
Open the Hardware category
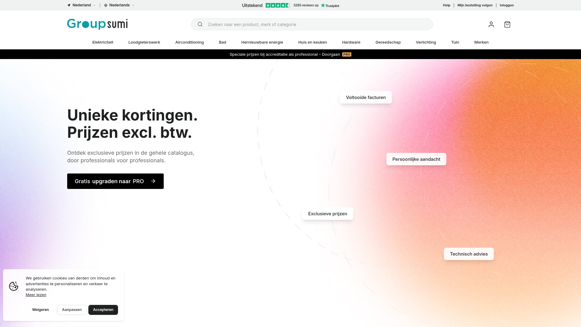click(x=351, y=42)
